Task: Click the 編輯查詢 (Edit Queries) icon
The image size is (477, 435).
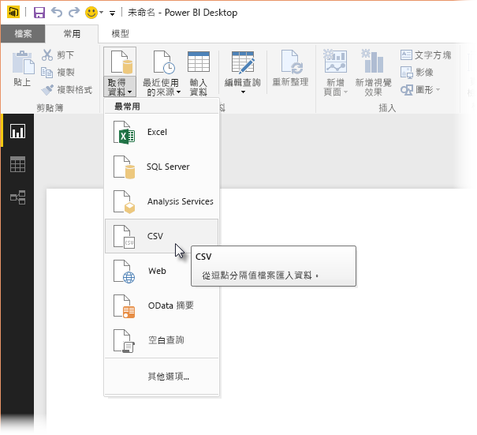Action: point(243,62)
